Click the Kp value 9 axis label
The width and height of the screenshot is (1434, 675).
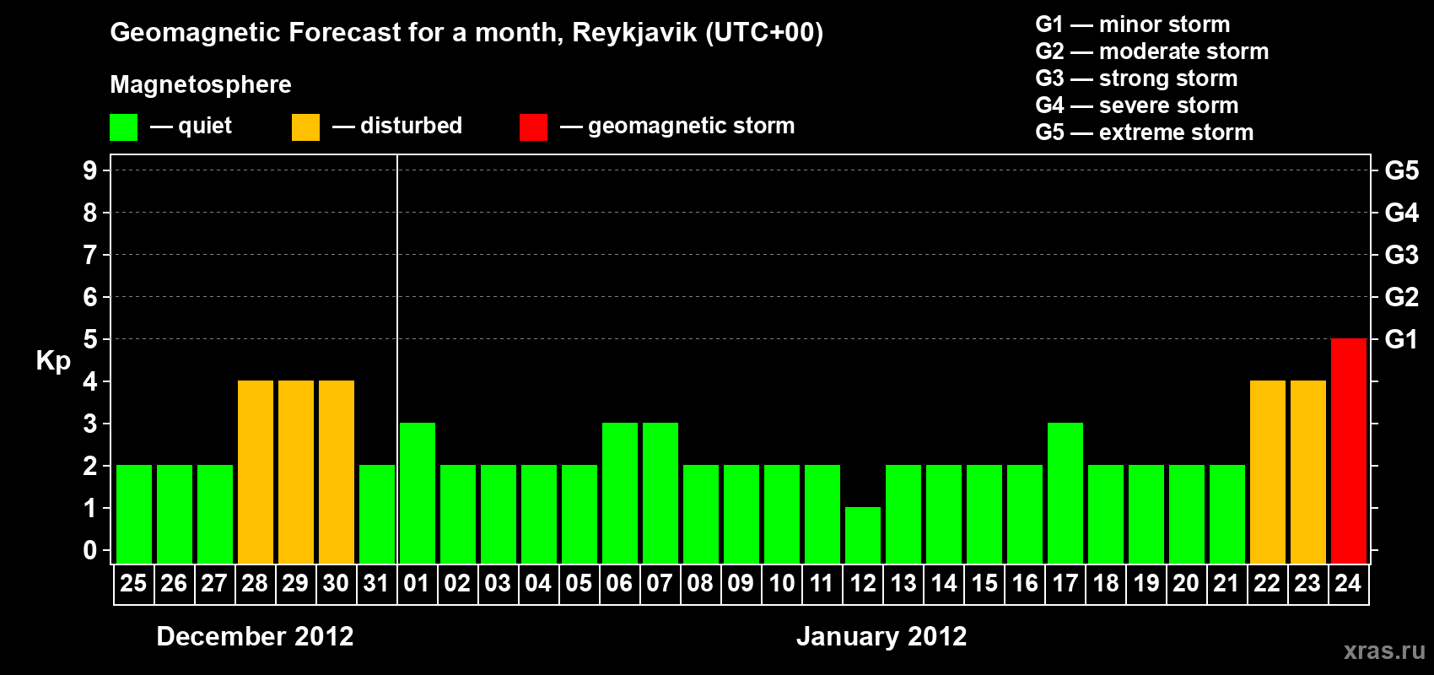click(90, 170)
